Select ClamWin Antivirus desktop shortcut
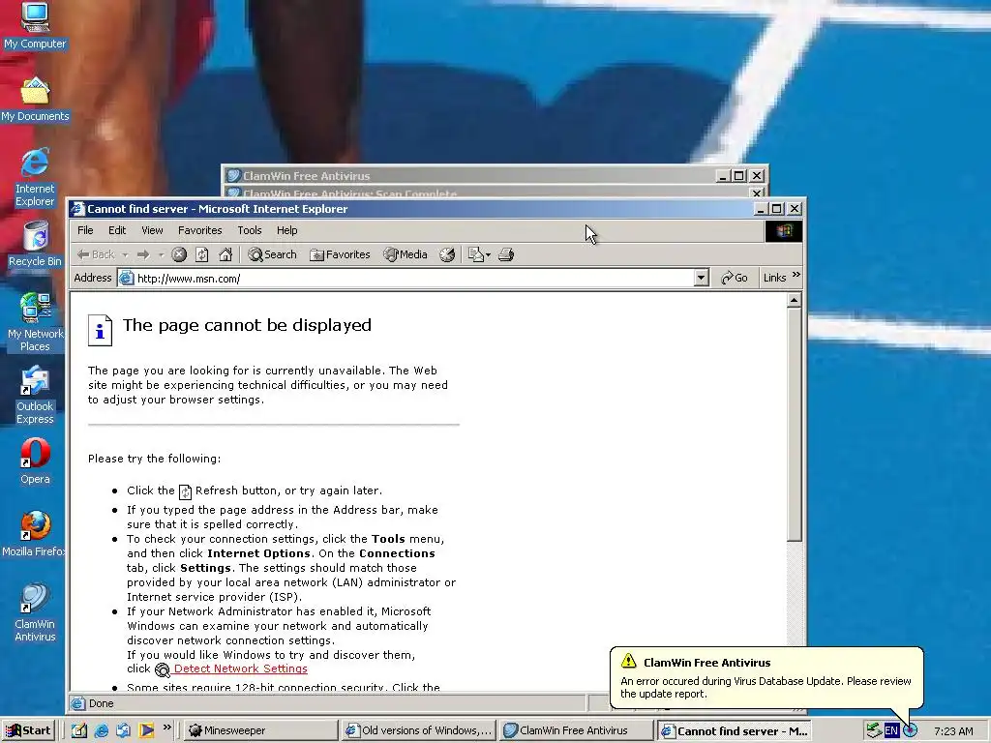This screenshot has height=743, width=991. (x=35, y=612)
